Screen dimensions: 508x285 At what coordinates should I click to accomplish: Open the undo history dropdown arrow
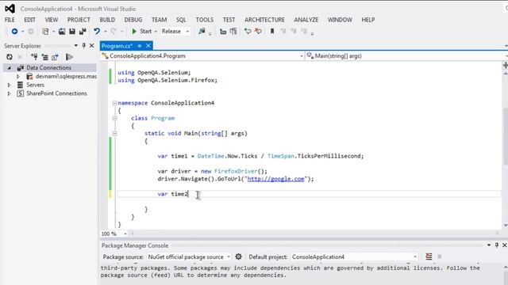[x=106, y=32]
